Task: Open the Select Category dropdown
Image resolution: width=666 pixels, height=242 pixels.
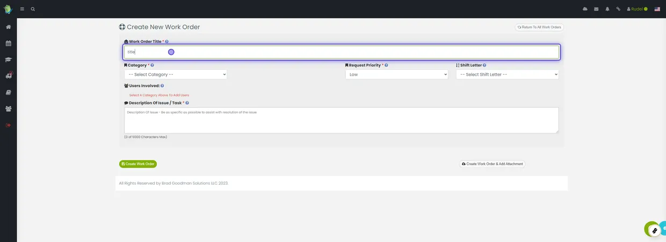Action: click(x=176, y=75)
